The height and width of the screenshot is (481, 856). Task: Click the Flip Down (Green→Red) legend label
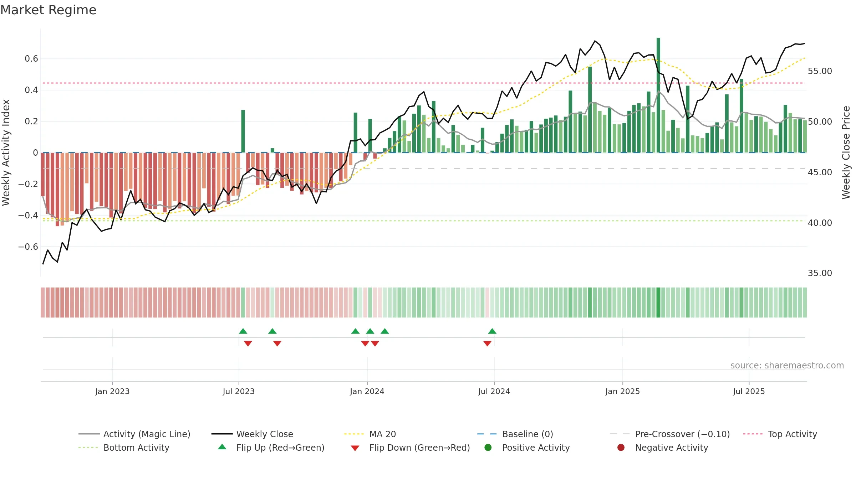(x=419, y=448)
